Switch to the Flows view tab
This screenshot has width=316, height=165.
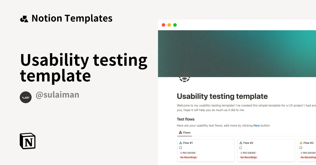[185, 133]
